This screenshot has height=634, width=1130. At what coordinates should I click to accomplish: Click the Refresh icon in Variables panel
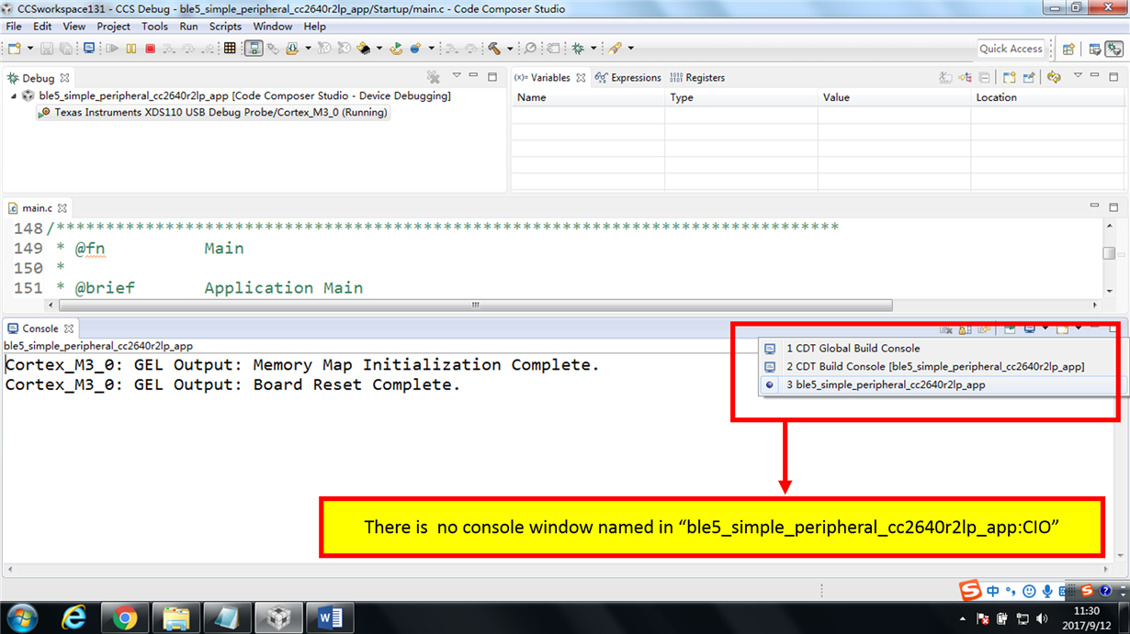coord(1054,77)
